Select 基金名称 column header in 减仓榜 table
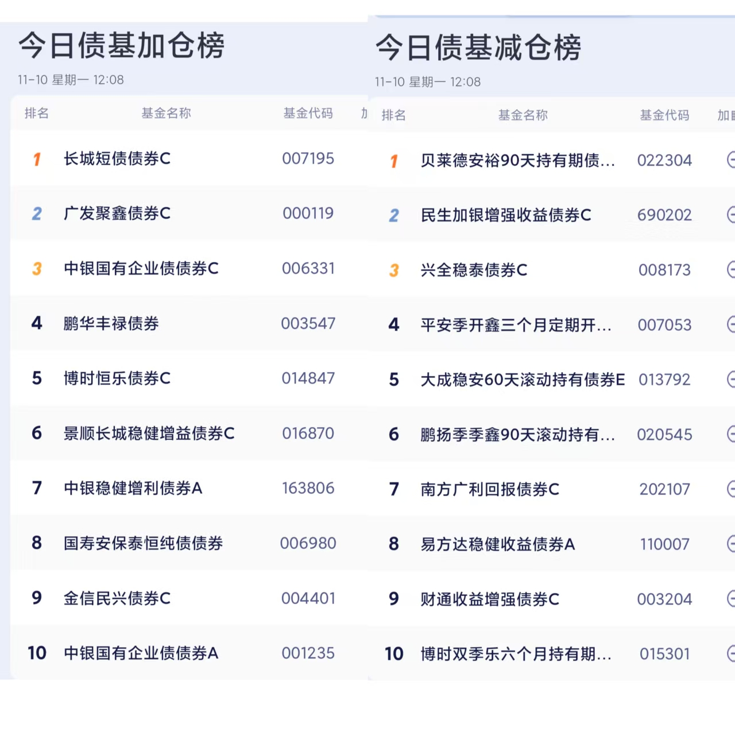Screen dimensions: 735x735 523,115
